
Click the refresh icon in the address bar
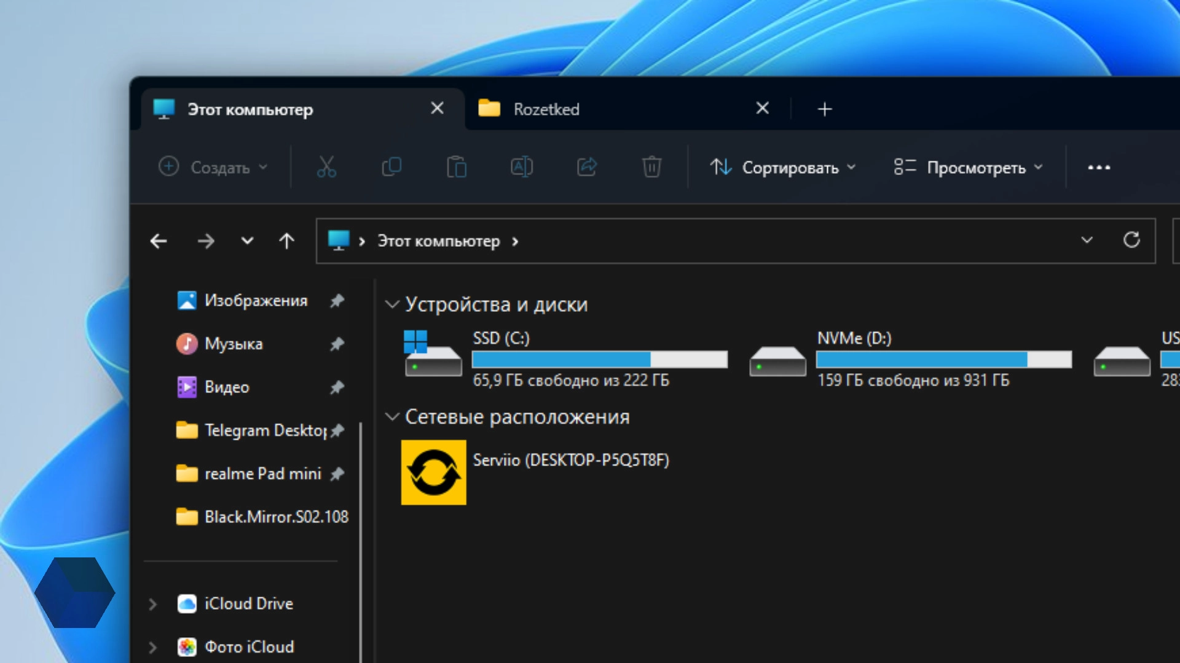click(1133, 241)
